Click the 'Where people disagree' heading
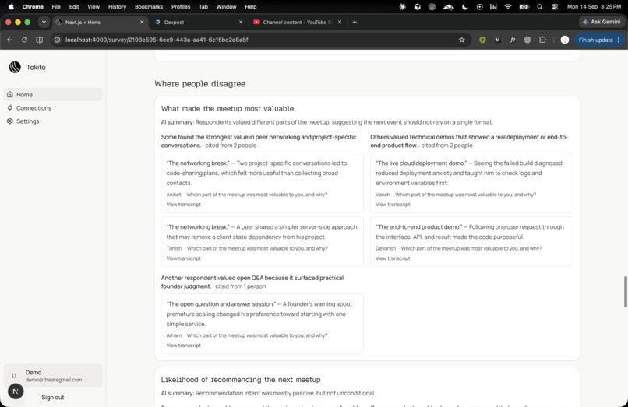 point(200,83)
